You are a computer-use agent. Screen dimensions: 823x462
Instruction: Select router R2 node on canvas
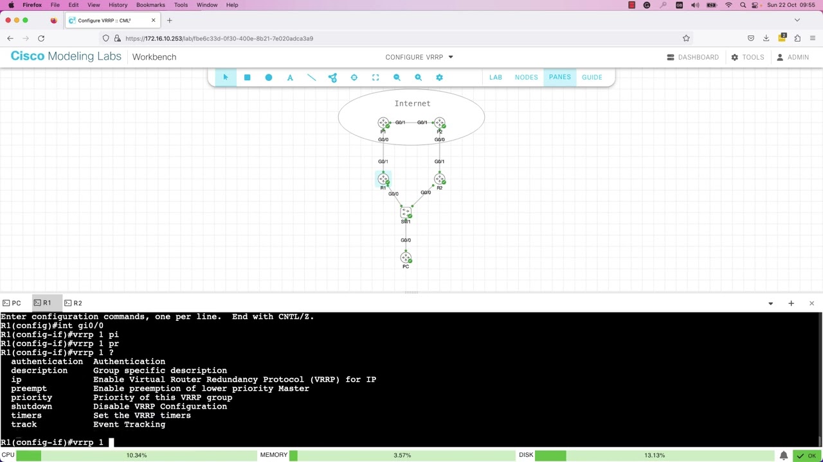click(x=439, y=179)
